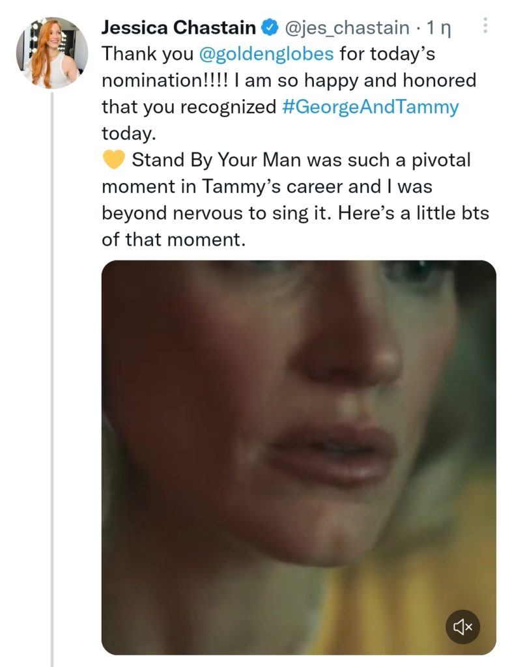Open the #GeorgeAndTammy hashtag
This screenshot has width=512, height=667.
pos(371,107)
